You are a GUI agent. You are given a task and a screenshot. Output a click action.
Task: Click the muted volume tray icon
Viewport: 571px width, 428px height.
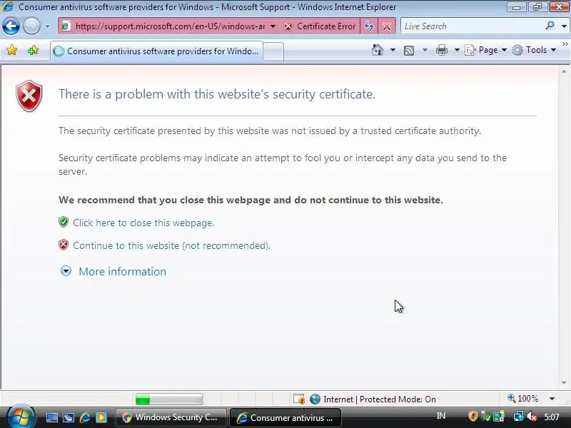point(532,416)
